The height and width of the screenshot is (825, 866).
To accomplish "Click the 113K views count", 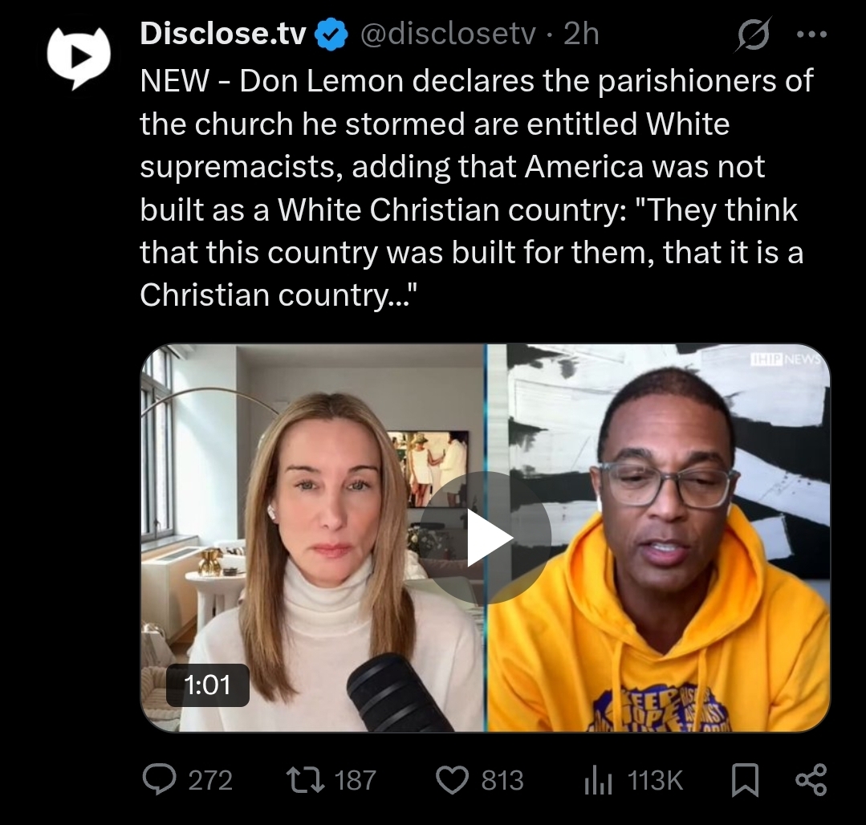I will click(x=655, y=780).
